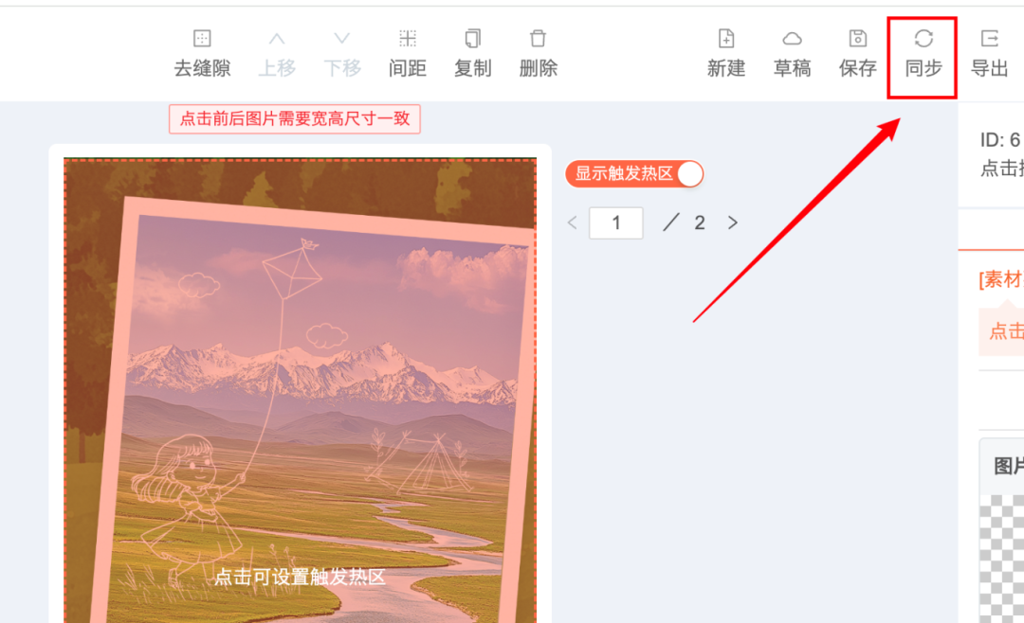
Task: Export using the 导出 icon
Action: [989, 39]
